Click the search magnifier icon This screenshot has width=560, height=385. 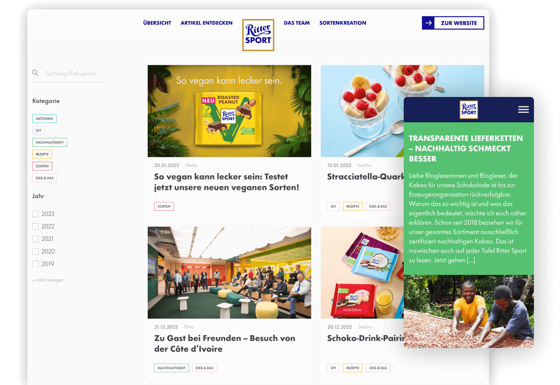tap(35, 73)
